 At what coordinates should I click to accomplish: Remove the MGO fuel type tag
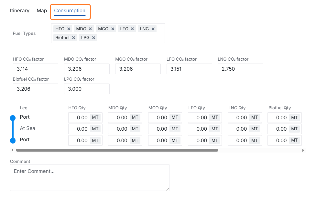click(x=113, y=29)
